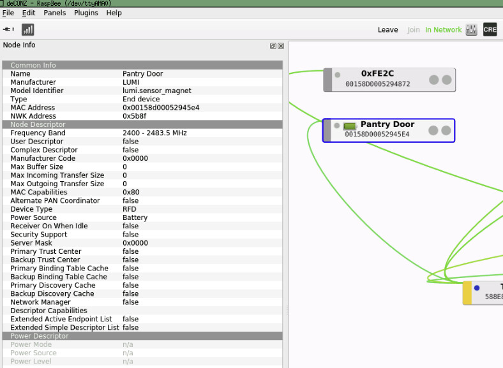Click frequency band 2400 - 2483.5 MHz
The width and height of the screenshot is (503, 368).
tap(154, 133)
